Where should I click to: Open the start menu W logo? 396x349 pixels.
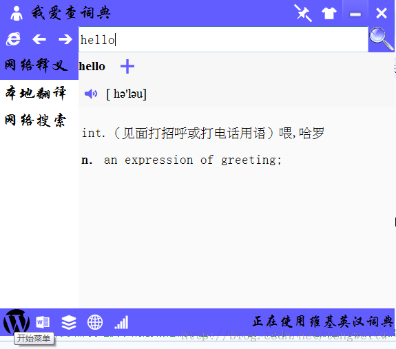click(x=17, y=321)
